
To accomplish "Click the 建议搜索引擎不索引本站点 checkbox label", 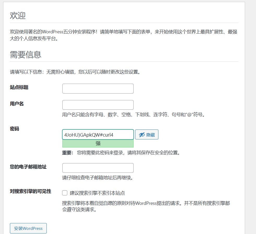I will coord(97,193).
